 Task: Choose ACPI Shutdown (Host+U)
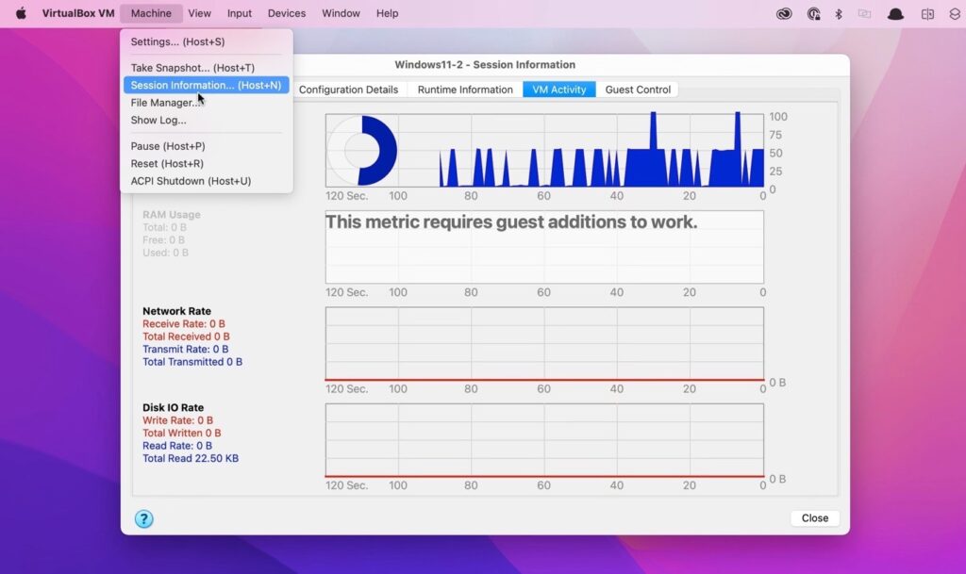[207, 181]
